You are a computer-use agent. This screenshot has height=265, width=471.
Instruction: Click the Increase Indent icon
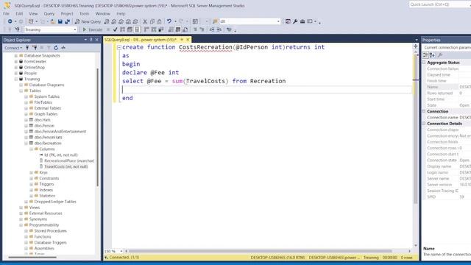click(219, 29)
